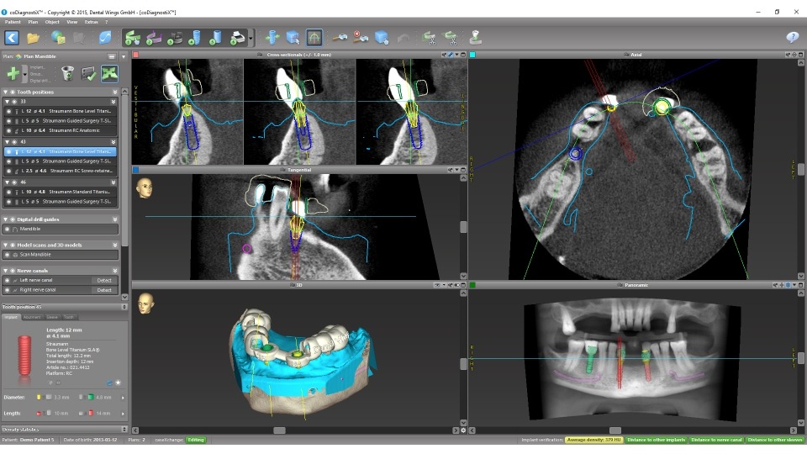
Task: Open the Object menu
Action: coord(52,22)
